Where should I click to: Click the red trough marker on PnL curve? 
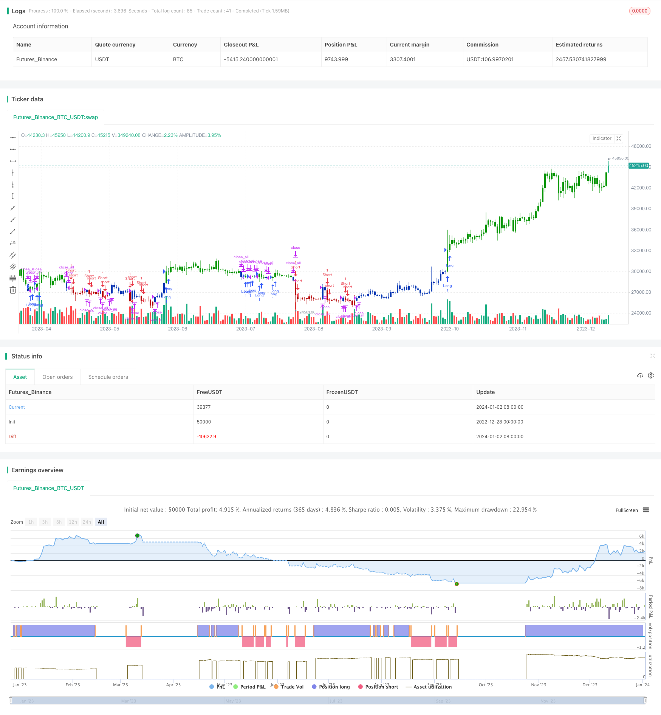pyautogui.click(x=457, y=584)
